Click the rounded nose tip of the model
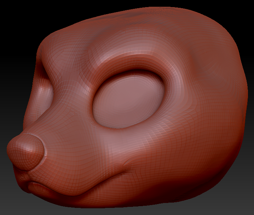The width and height of the screenshot is (254, 215). pyautogui.click(x=26, y=152)
